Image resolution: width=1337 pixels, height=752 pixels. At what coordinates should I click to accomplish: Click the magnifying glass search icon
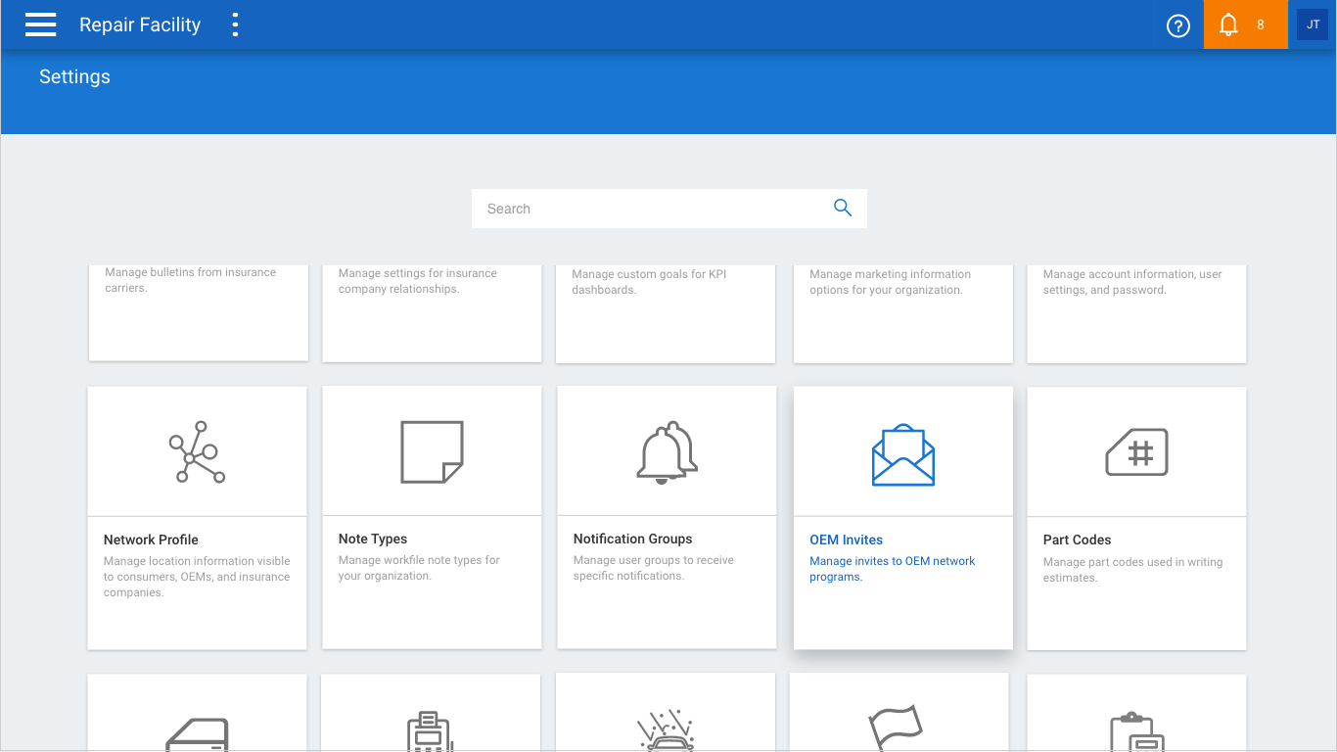tap(843, 208)
